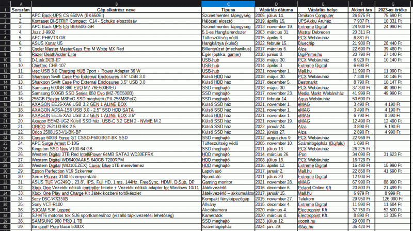Select shop cell 'Media Markt Webáruház'

point(323,93)
